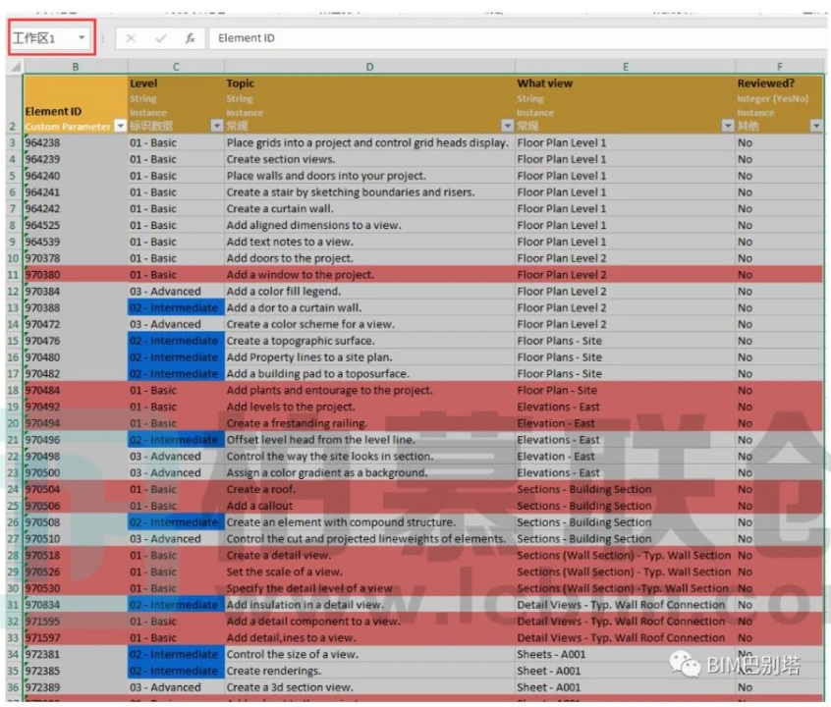Click cell 'Create a curtain wall.'

pos(369,209)
